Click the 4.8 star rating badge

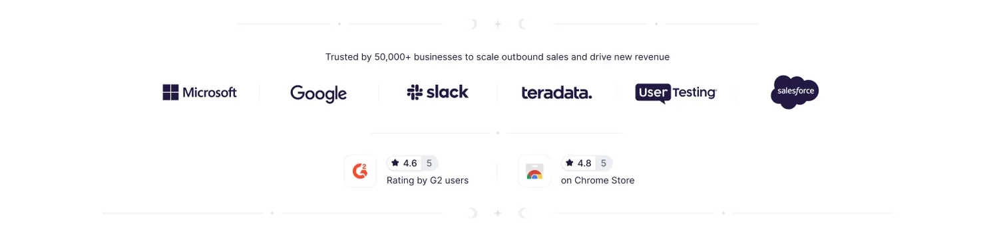coord(587,163)
